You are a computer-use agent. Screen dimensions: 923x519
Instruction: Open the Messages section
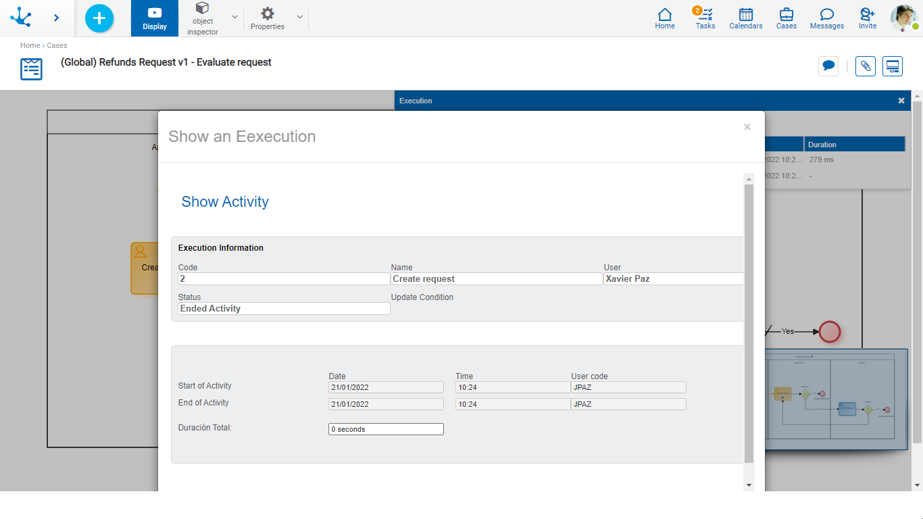pos(826,18)
